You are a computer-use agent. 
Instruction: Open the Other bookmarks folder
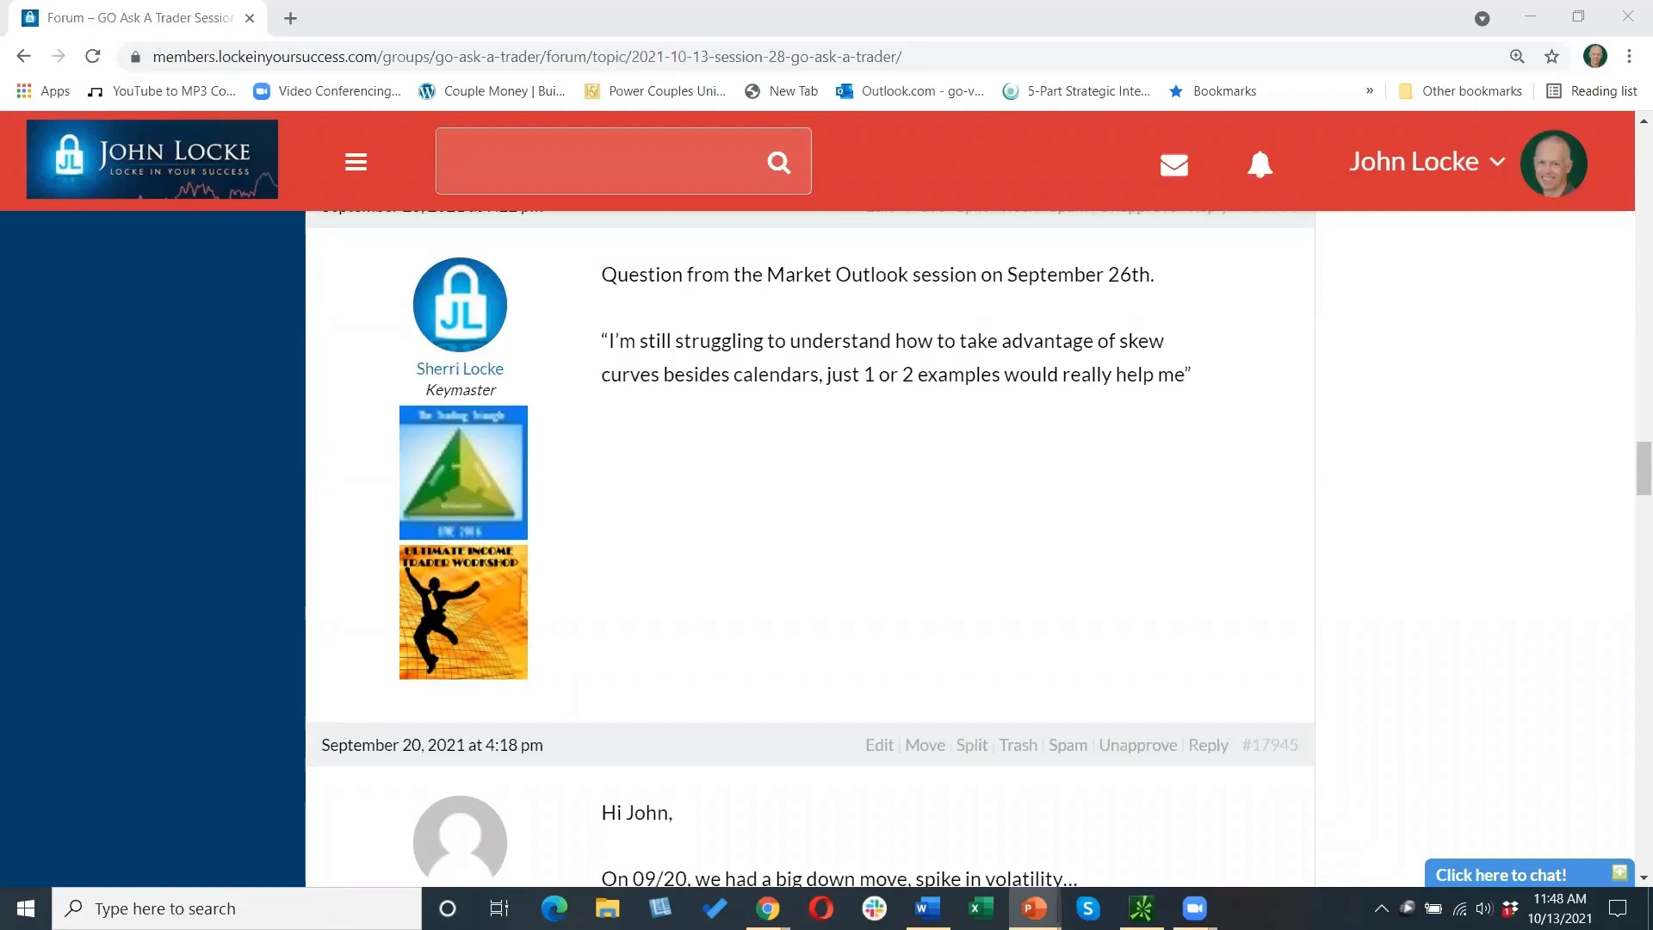tap(1460, 91)
